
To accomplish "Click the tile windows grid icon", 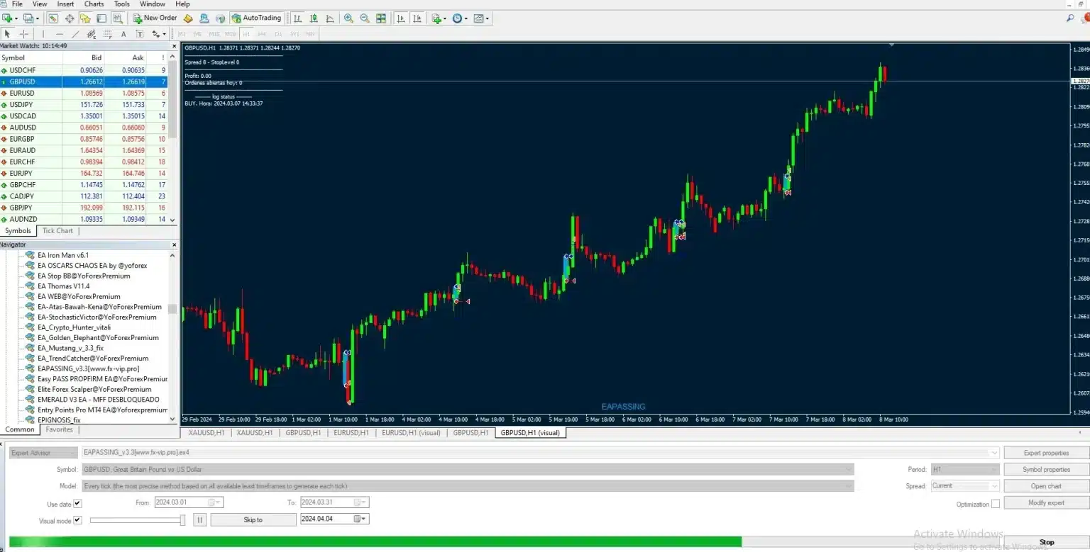I will tap(381, 18).
